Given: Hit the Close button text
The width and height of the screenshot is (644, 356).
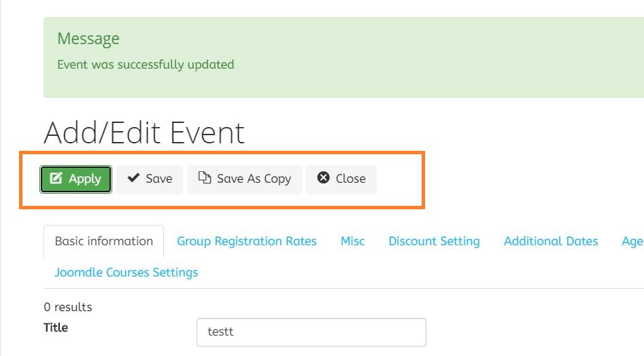Looking at the screenshot, I should tap(350, 179).
